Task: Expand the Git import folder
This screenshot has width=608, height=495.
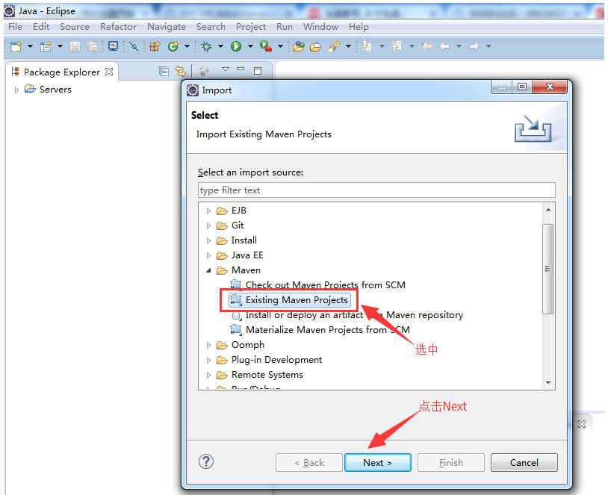Action: (209, 225)
